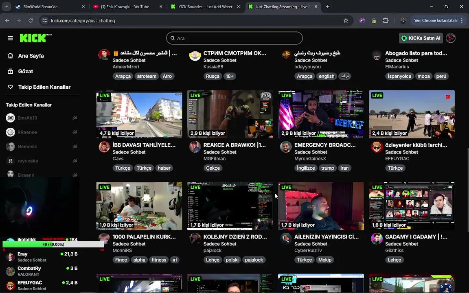Open İBB DAVASI TAHLİYELE stream title

tap(144, 145)
